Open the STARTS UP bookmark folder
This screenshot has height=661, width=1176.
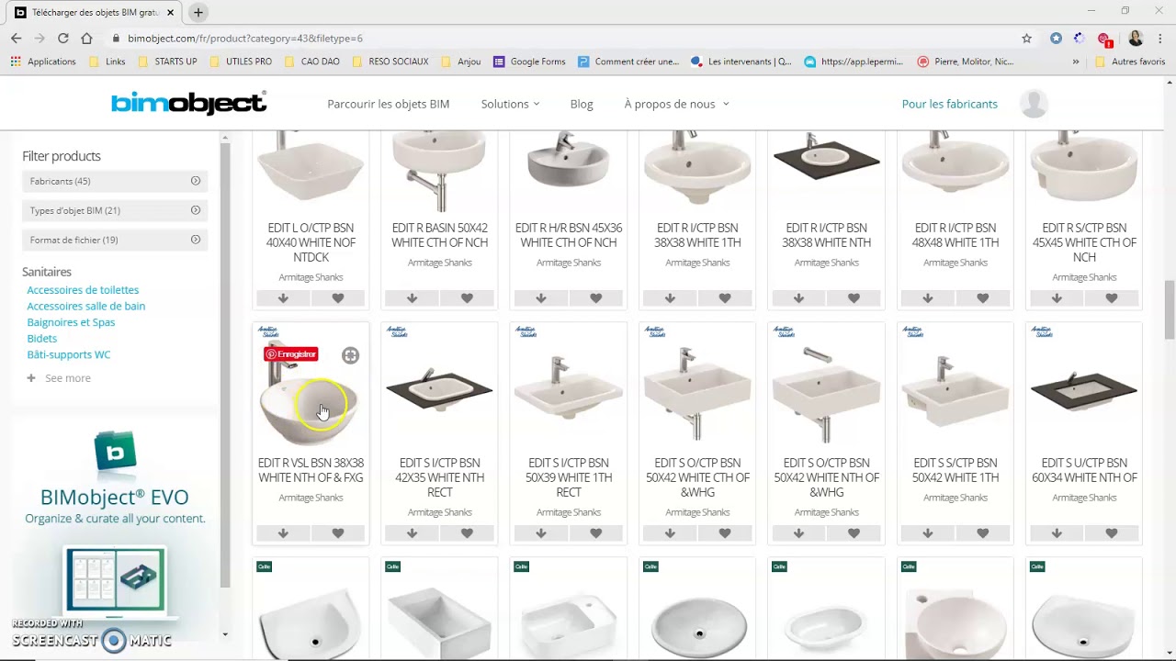click(x=166, y=62)
